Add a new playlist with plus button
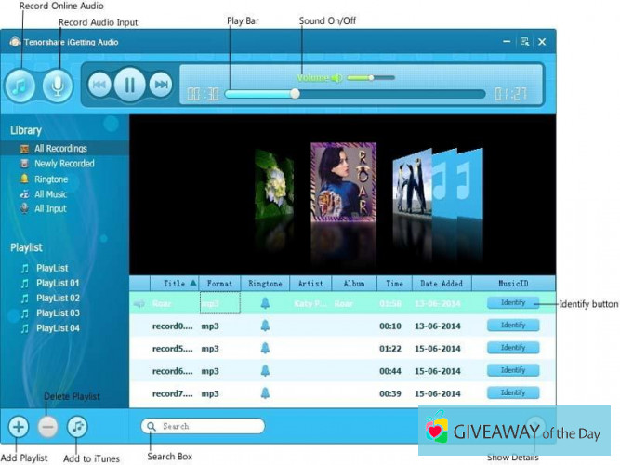620x465 pixels. (x=18, y=427)
